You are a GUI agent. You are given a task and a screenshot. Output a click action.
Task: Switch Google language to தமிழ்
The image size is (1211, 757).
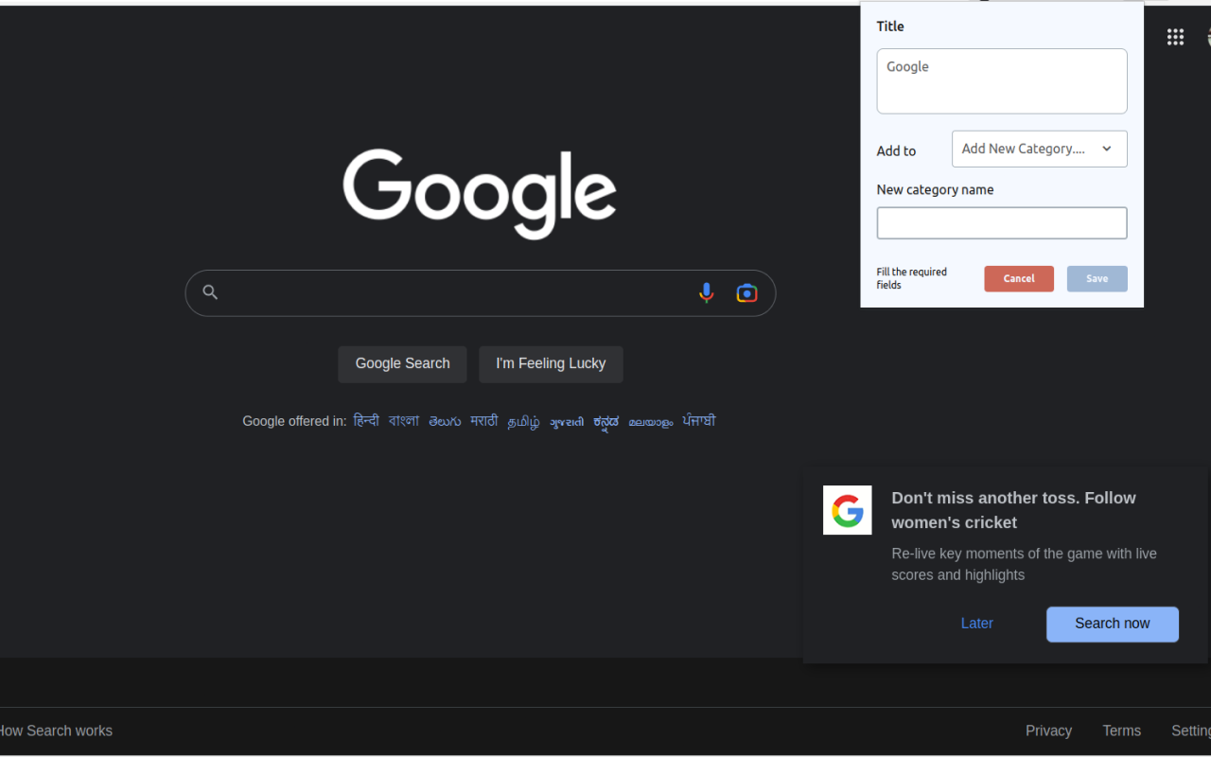(523, 421)
